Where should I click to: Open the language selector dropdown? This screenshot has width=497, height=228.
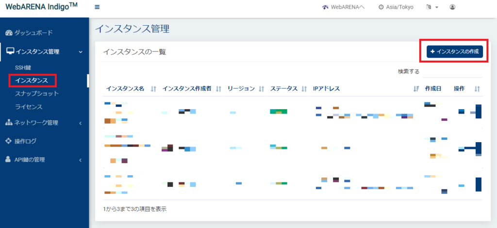(x=432, y=7)
